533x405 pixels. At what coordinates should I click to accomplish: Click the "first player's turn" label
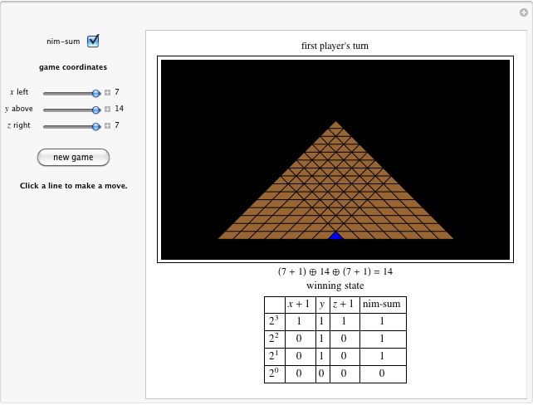click(x=335, y=46)
